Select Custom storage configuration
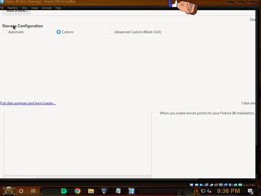The height and width of the screenshot is (196, 261). (65, 32)
